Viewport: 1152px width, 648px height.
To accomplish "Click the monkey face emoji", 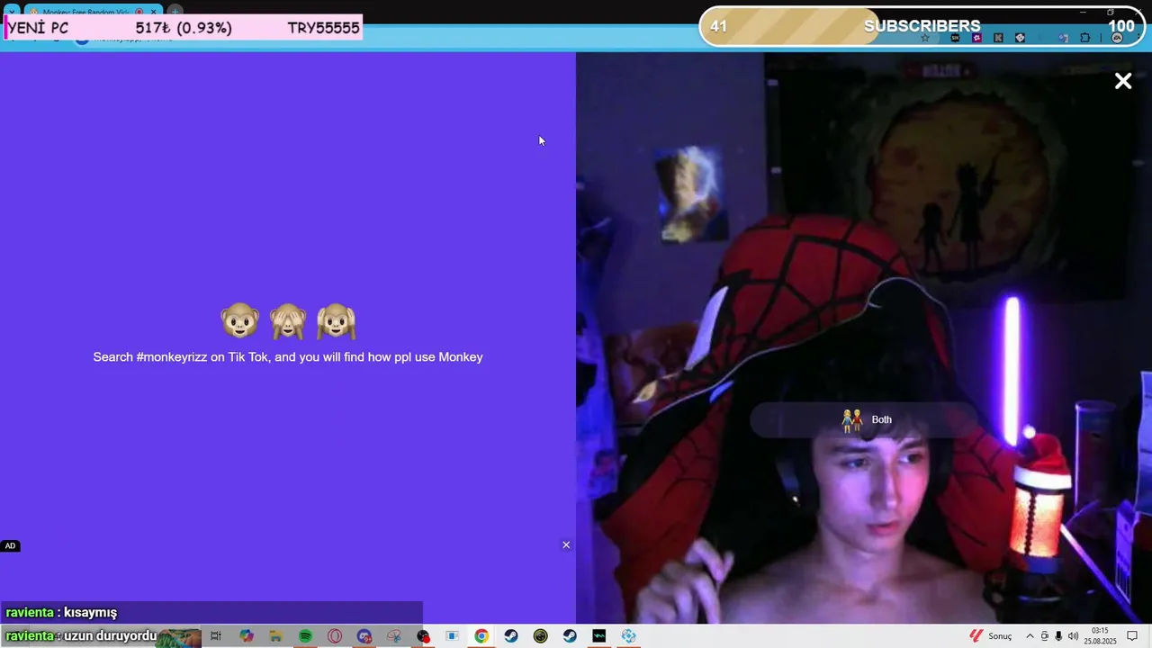I will [240, 321].
